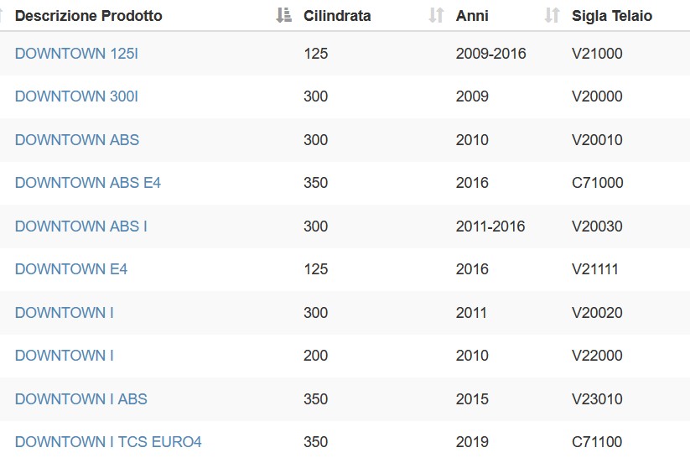Open the DOWNTOWN 300I product link

76,96
